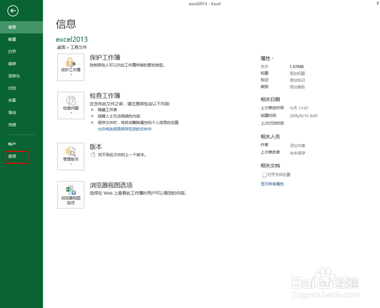
Task: Click 添加作者 to add an author
Action: click(x=297, y=145)
